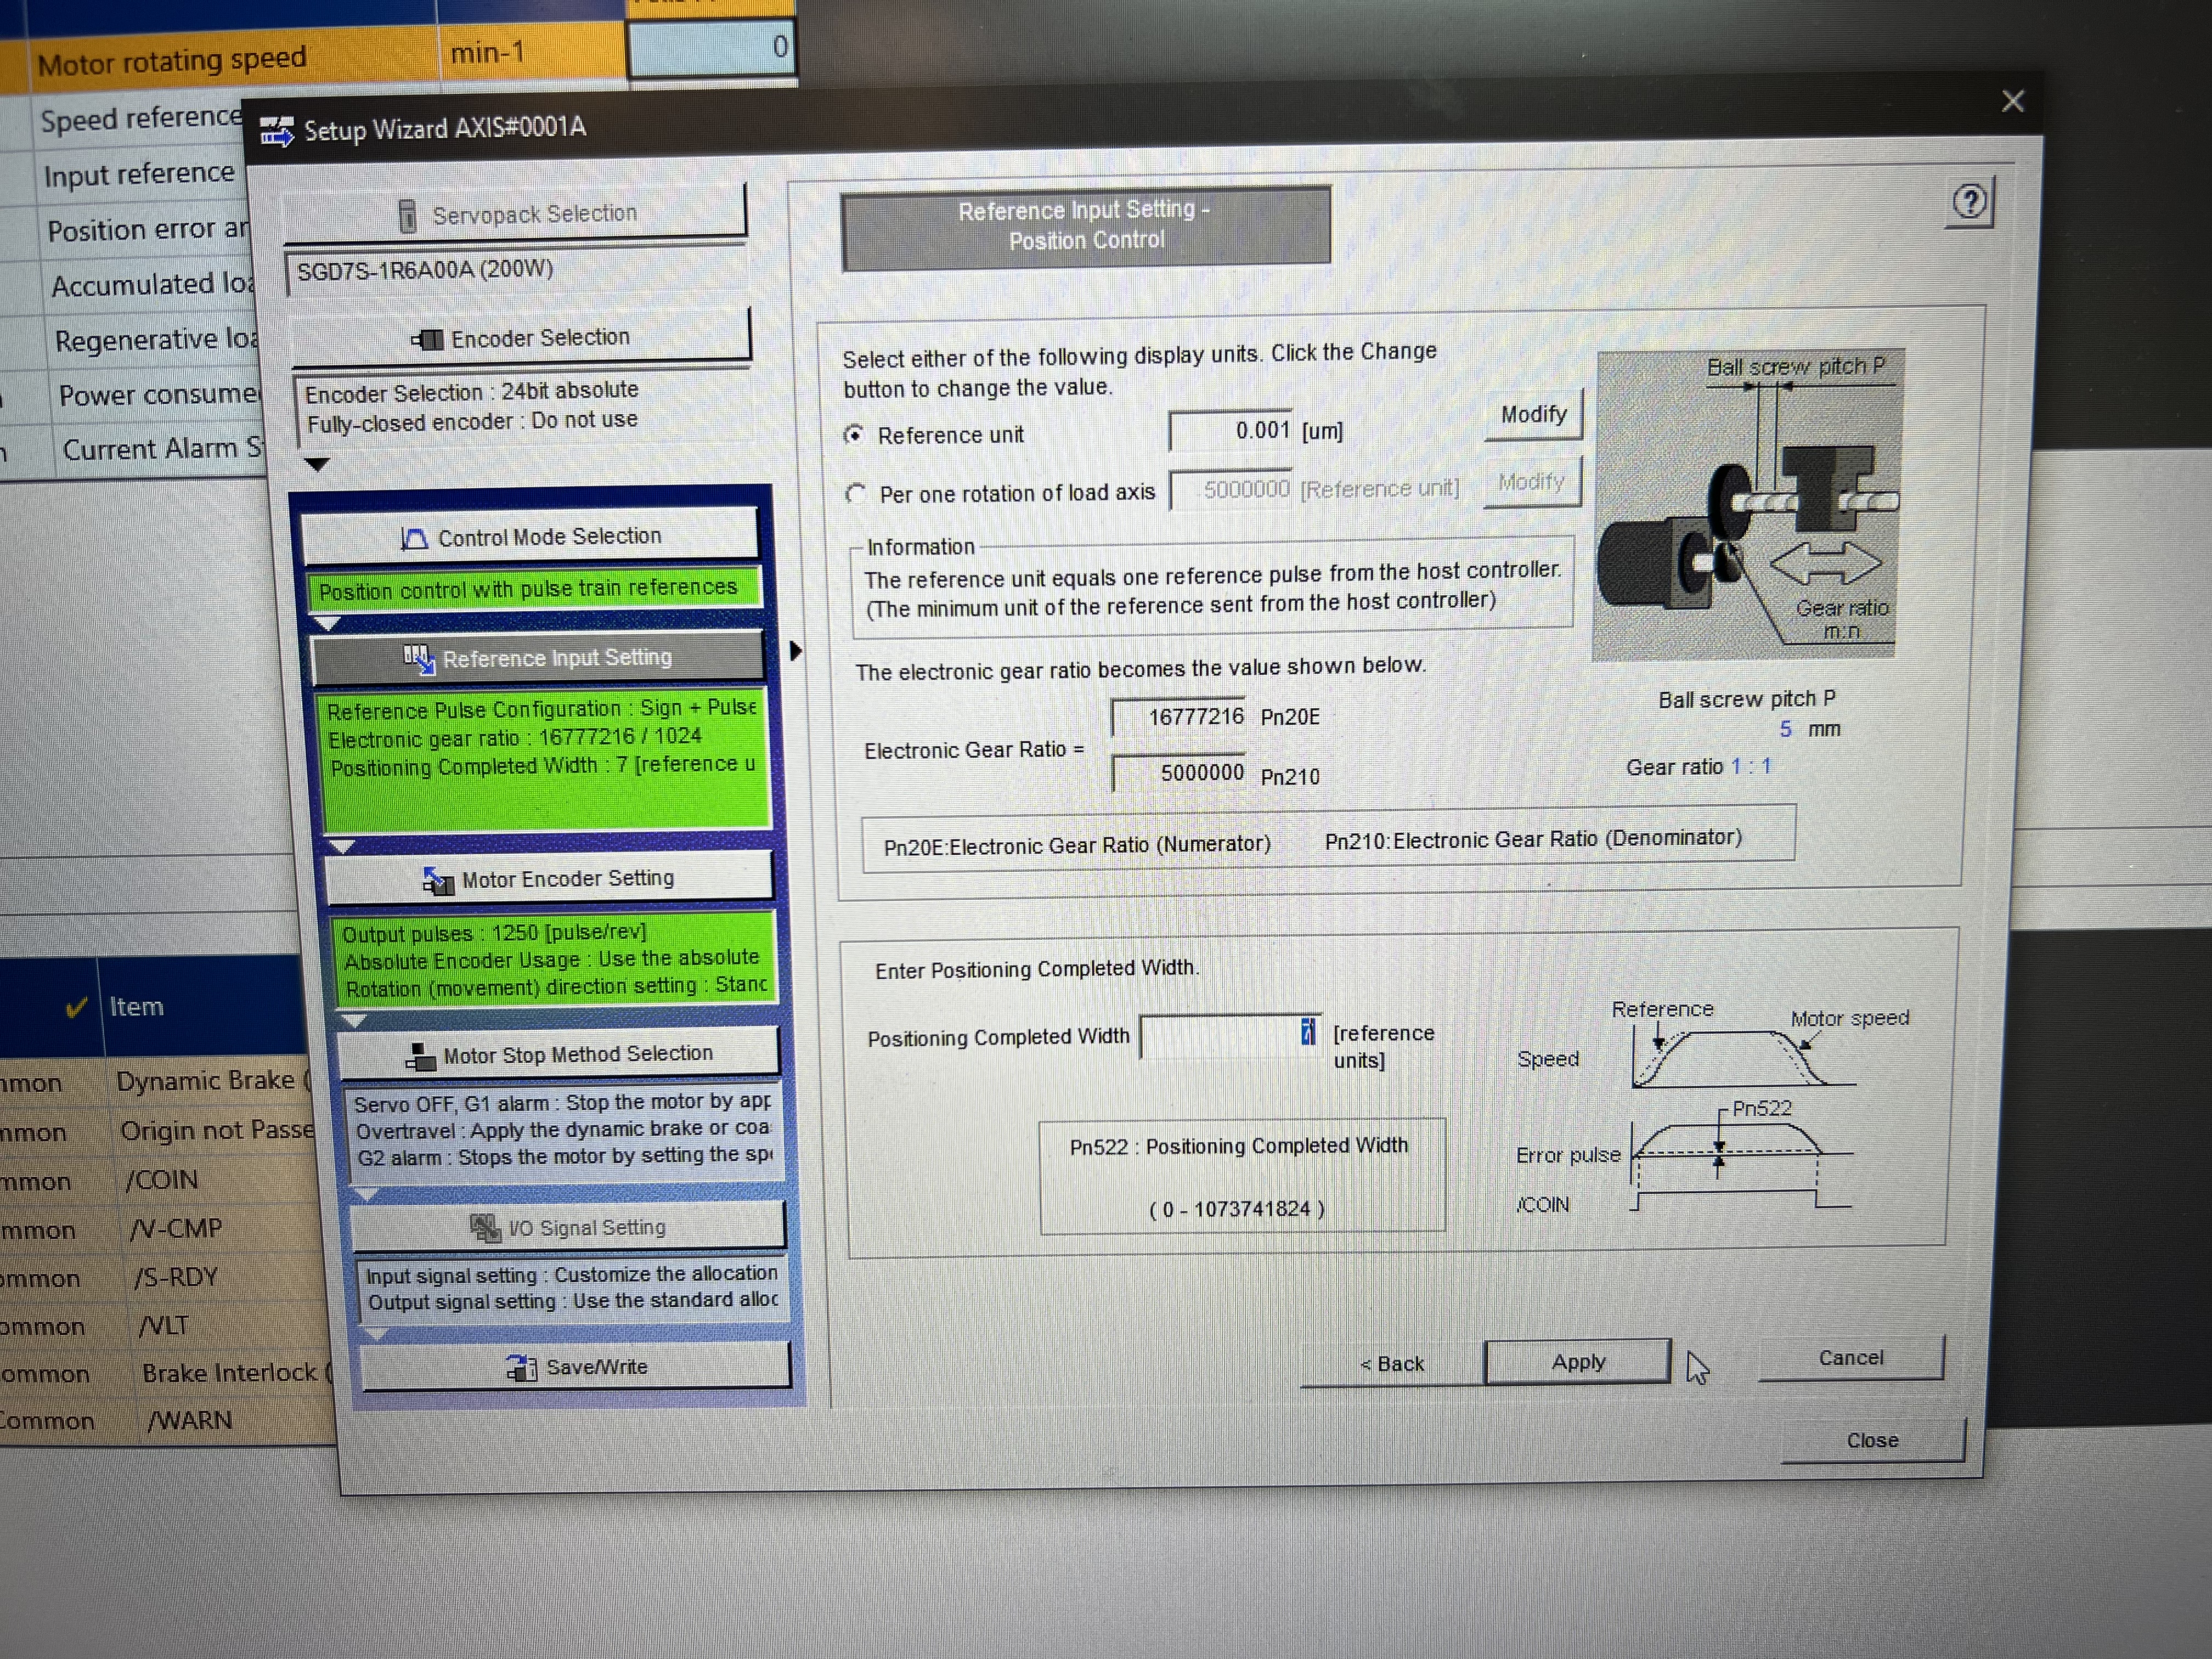Click the arrow beside Reference Input Setting
2212x1659 pixels.
[796, 651]
